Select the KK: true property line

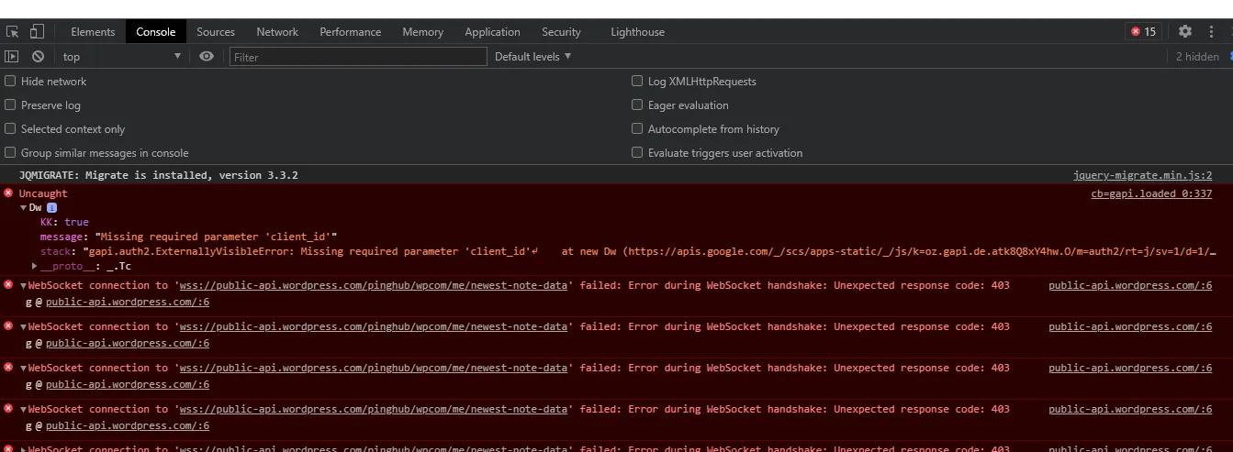(64, 222)
